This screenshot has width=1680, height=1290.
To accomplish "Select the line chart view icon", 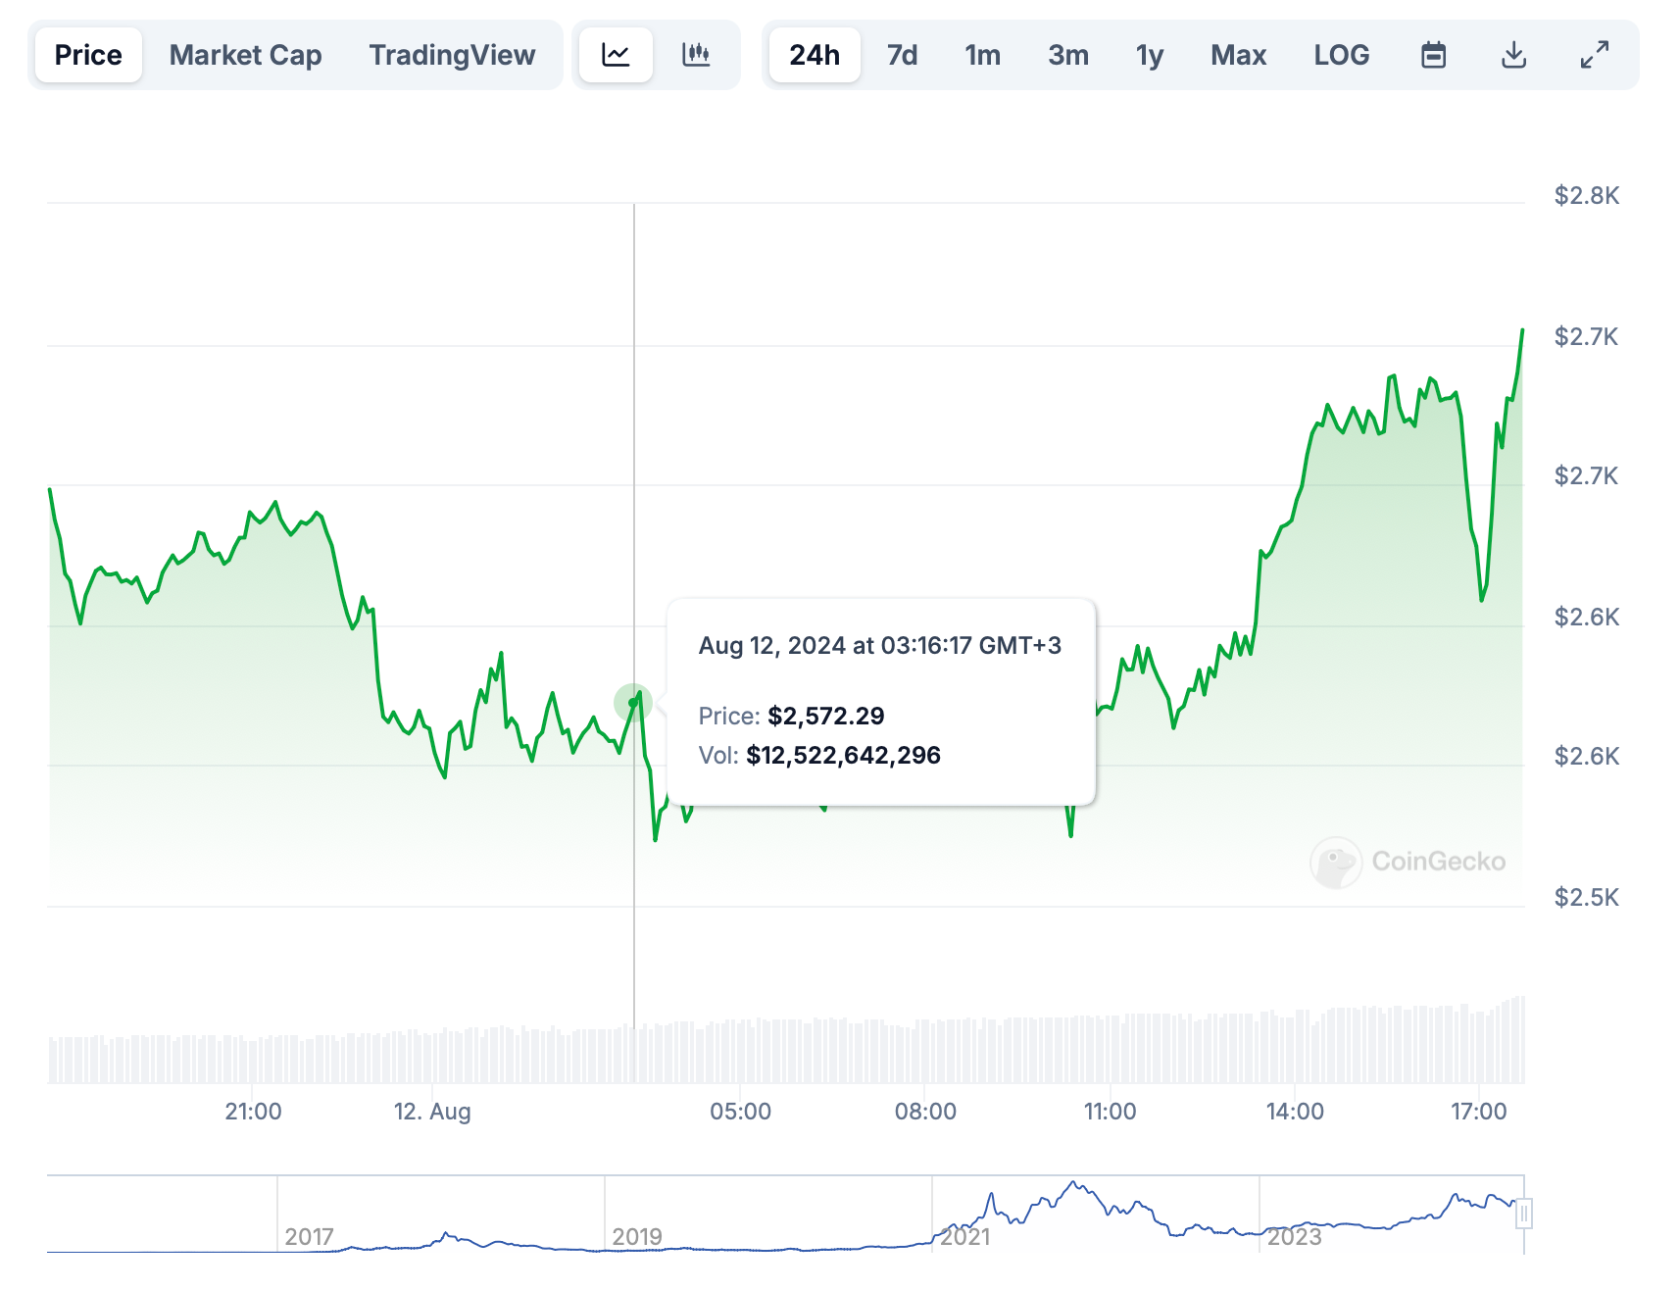I will [615, 55].
